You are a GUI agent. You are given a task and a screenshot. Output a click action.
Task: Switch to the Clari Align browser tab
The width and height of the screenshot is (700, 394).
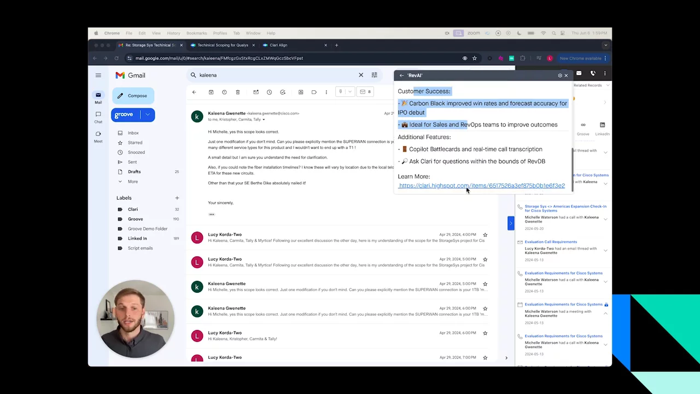pyautogui.click(x=278, y=45)
